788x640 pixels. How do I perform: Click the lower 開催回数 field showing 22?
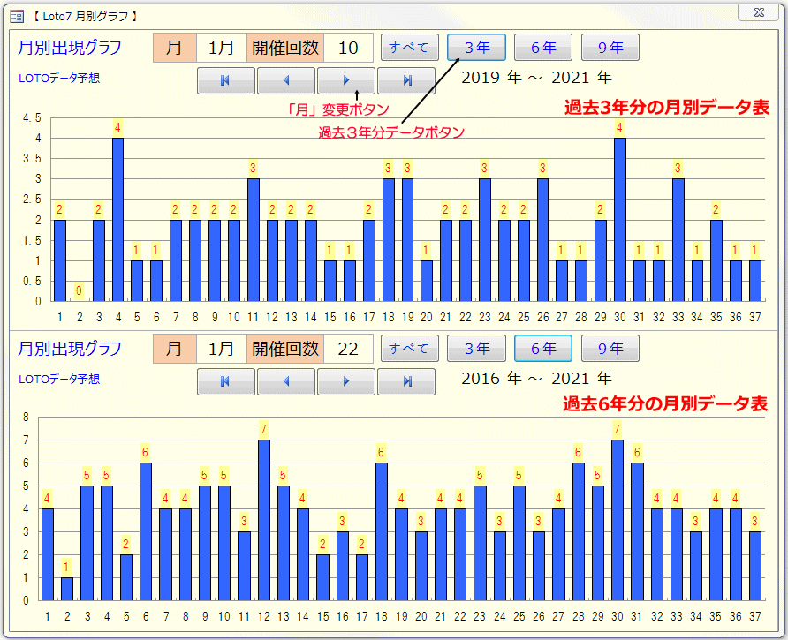[348, 349]
